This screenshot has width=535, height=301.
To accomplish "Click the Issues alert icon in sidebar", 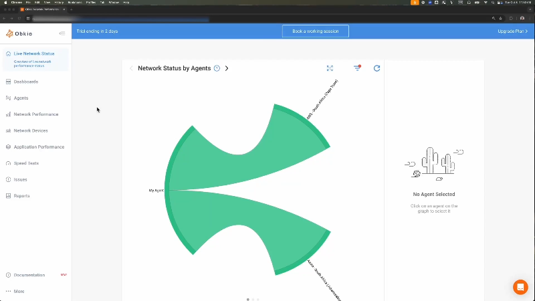I will [8, 179].
